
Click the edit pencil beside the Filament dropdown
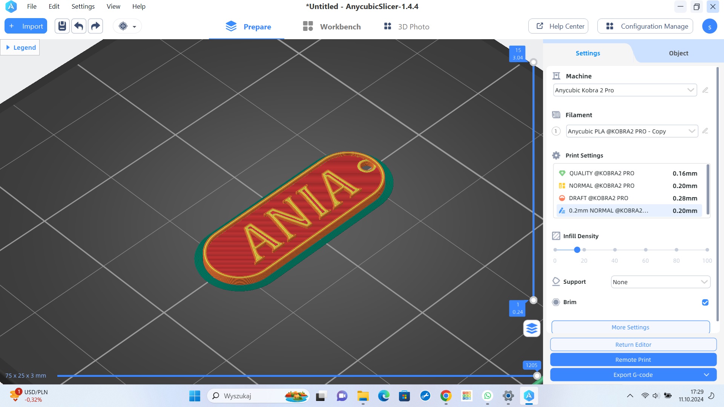(x=706, y=131)
